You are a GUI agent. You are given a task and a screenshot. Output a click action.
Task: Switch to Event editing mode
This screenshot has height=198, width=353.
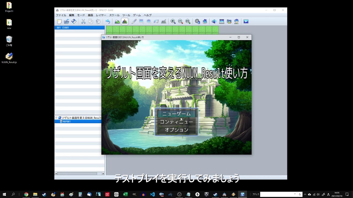(x=125, y=21)
